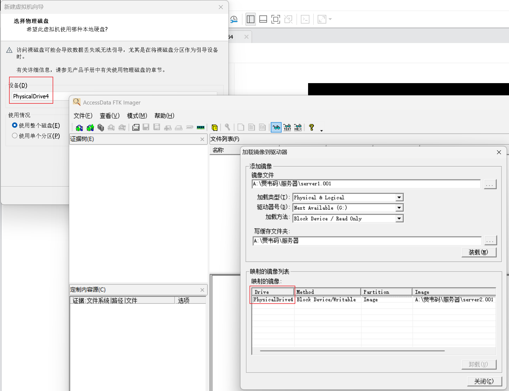Image resolution: width=509 pixels, height=391 pixels.
Task: Open the 加载方法 Block Device dropdown
Action: 399,219
